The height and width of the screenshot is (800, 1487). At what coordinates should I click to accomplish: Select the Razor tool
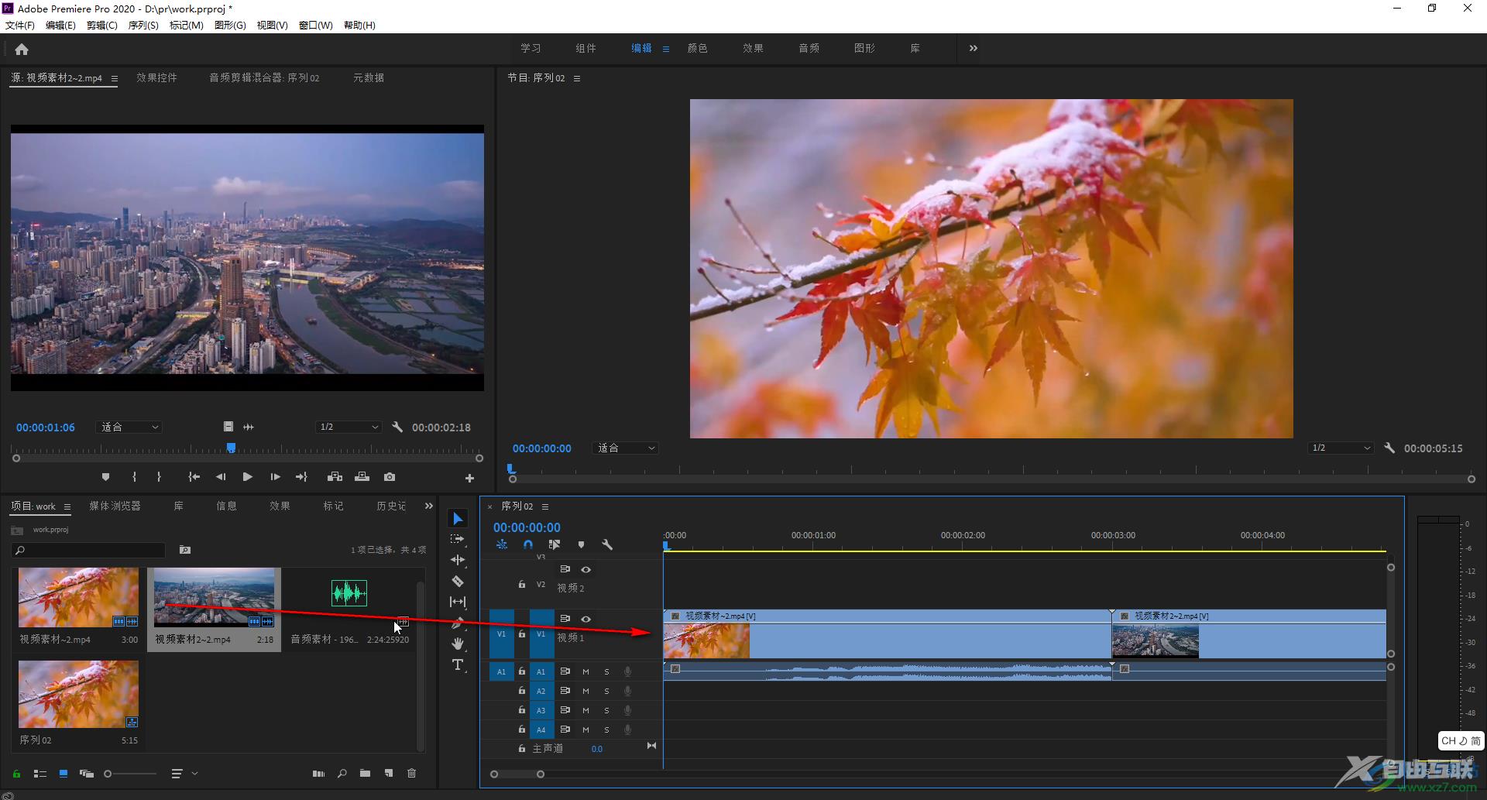pyautogui.click(x=458, y=581)
